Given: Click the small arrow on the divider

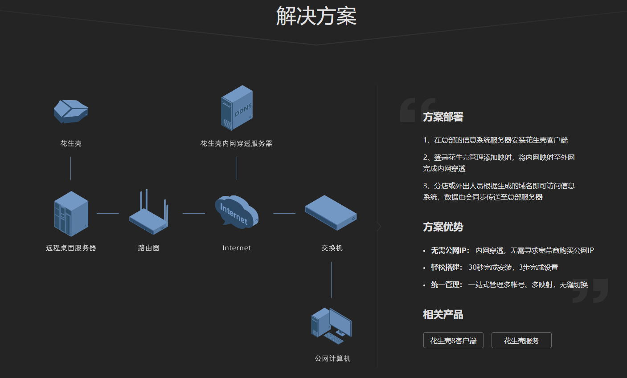Looking at the screenshot, I should click(x=379, y=227).
